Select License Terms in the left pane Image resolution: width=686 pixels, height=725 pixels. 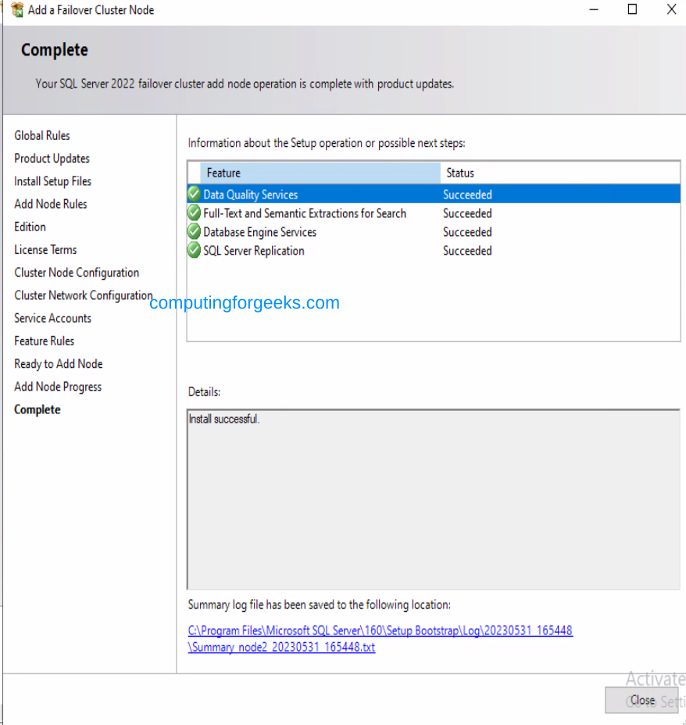[x=45, y=249]
